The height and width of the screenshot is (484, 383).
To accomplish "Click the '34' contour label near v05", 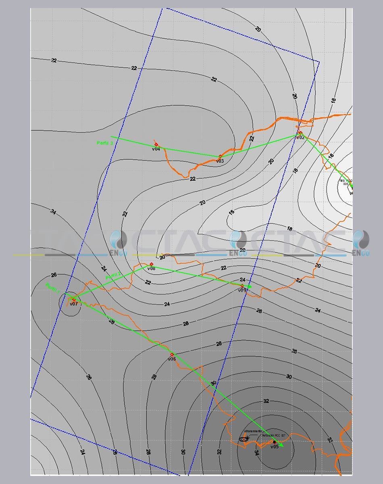I will pyautogui.click(x=257, y=452).
